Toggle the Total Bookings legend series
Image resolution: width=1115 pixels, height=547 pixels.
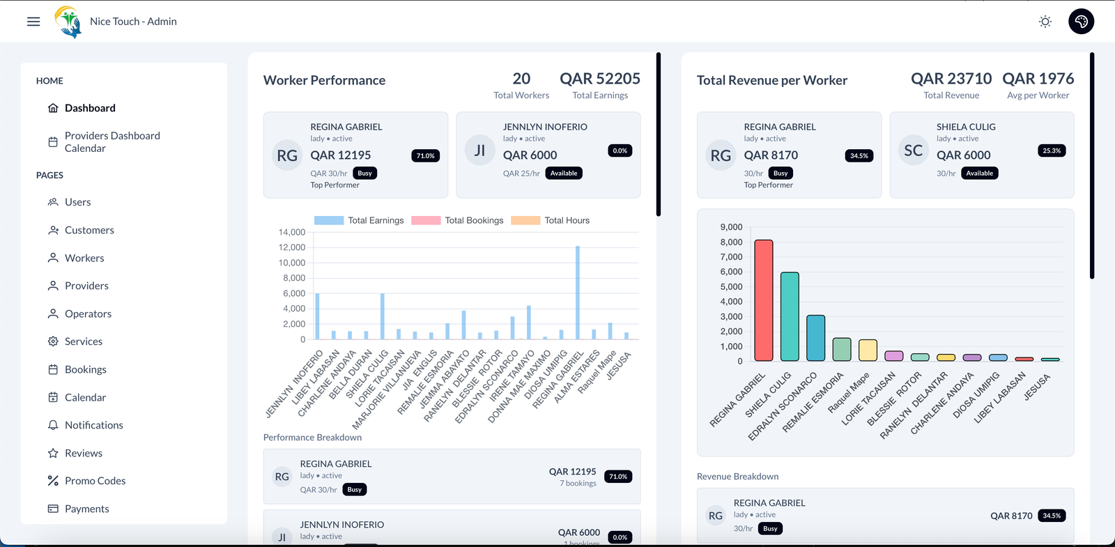coord(457,220)
